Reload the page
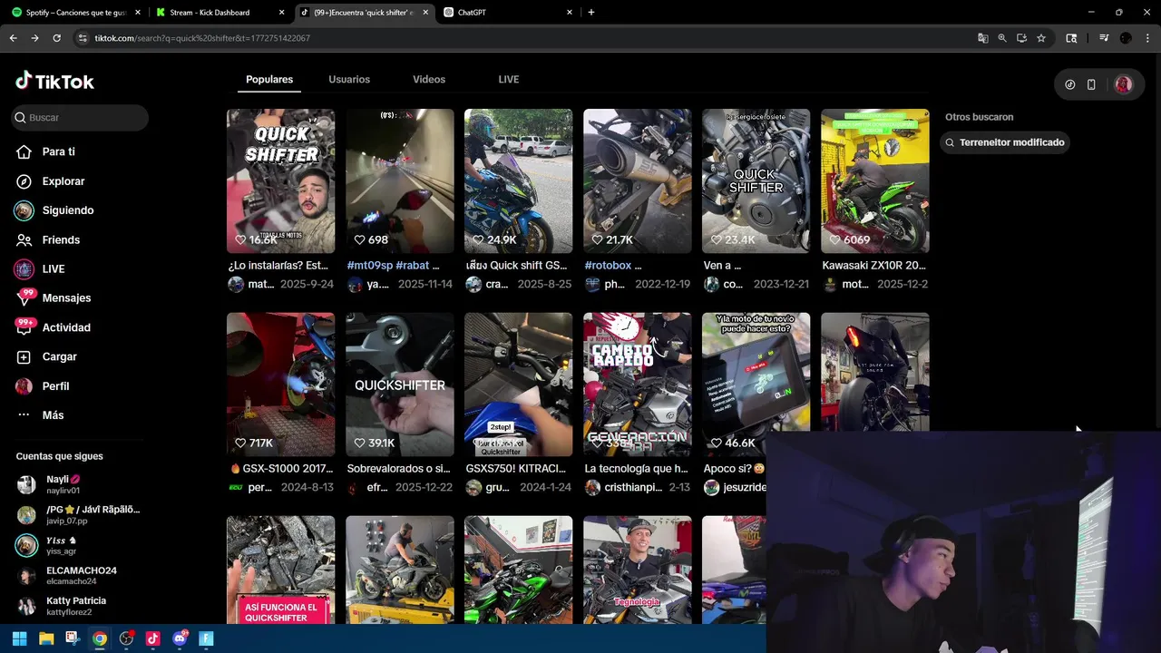The width and height of the screenshot is (1161, 653). coord(56,38)
